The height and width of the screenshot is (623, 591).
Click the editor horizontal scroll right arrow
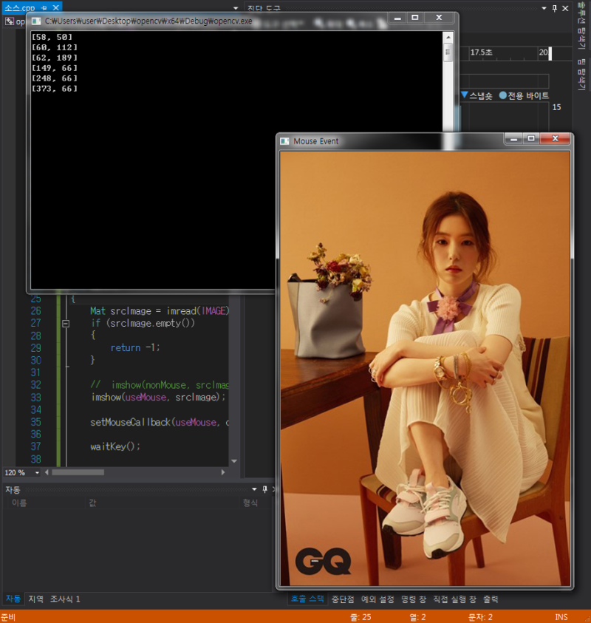(223, 472)
